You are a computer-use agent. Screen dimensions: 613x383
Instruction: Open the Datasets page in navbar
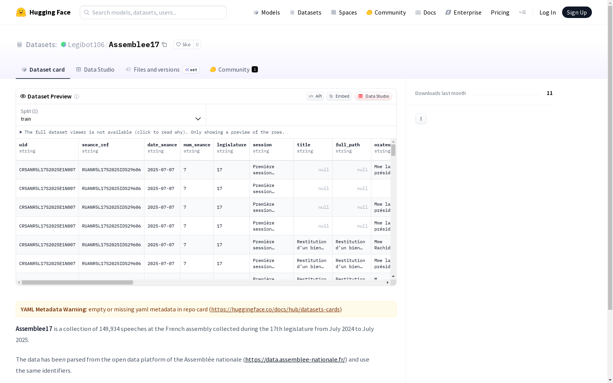(305, 12)
